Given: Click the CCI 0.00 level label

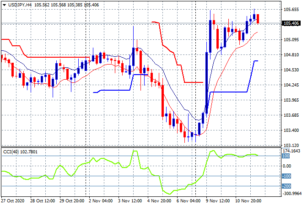Looking at the screenshot, I should click(x=287, y=166).
